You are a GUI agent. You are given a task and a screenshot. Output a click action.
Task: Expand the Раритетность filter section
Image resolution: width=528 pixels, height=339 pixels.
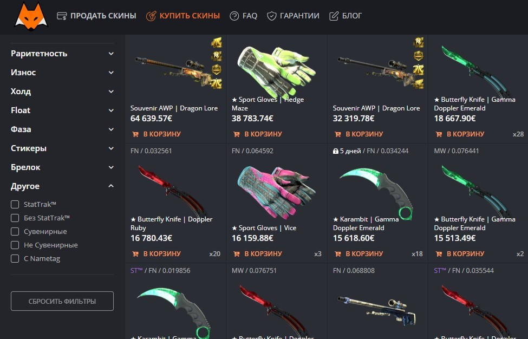coord(62,54)
